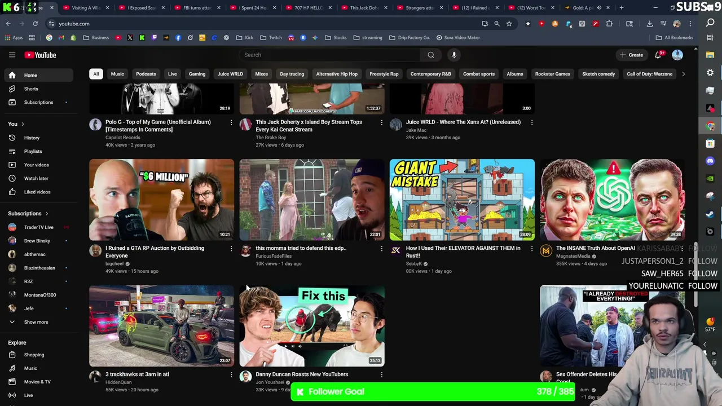
Task: Reload the page in the browser
Action: pos(35,24)
